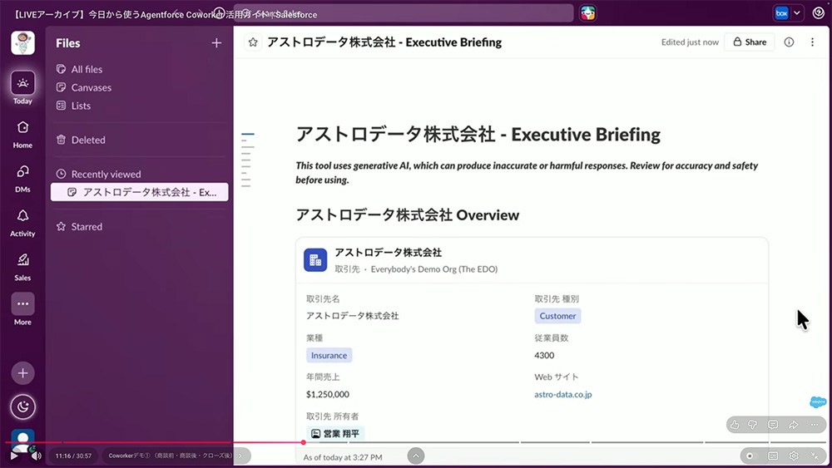This screenshot has height=468, width=832.
Task: Star the Executive Briefing canvas
Action: click(x=253, y=42)
